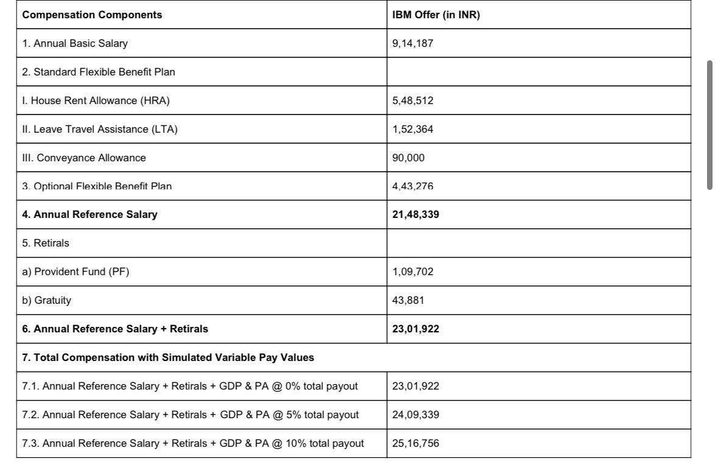Click the Annual Basic Salary value 9,14,187
This screenshot has width=718, height=473.
[x=412, y=43]
